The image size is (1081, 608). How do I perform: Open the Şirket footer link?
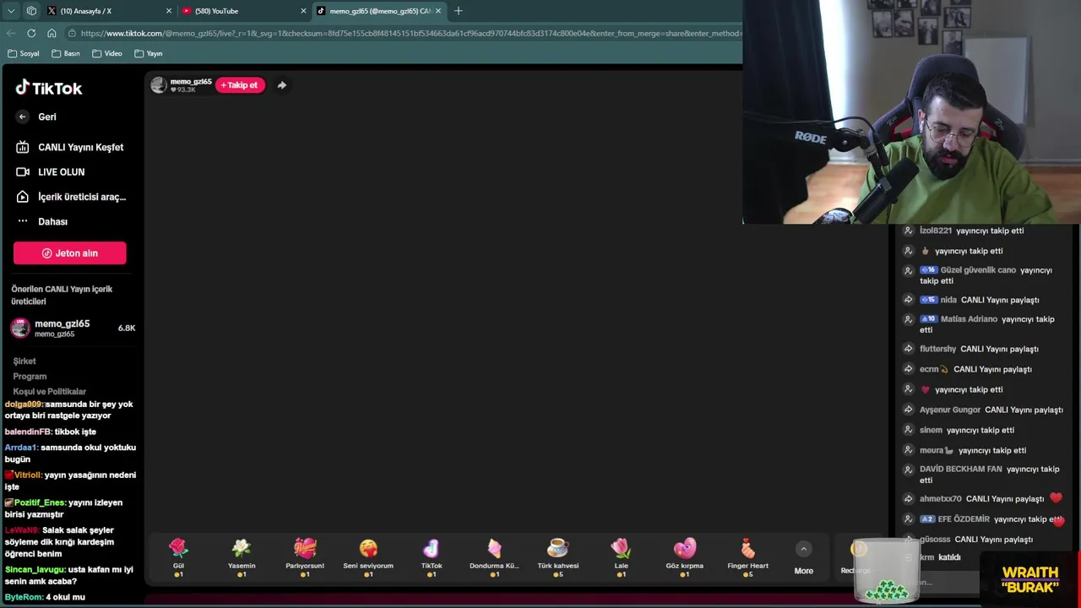[24, 361]
